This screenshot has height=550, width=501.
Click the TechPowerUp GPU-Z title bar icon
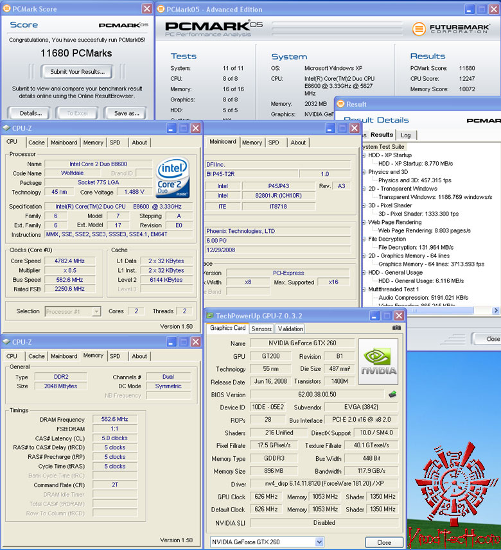210,316
